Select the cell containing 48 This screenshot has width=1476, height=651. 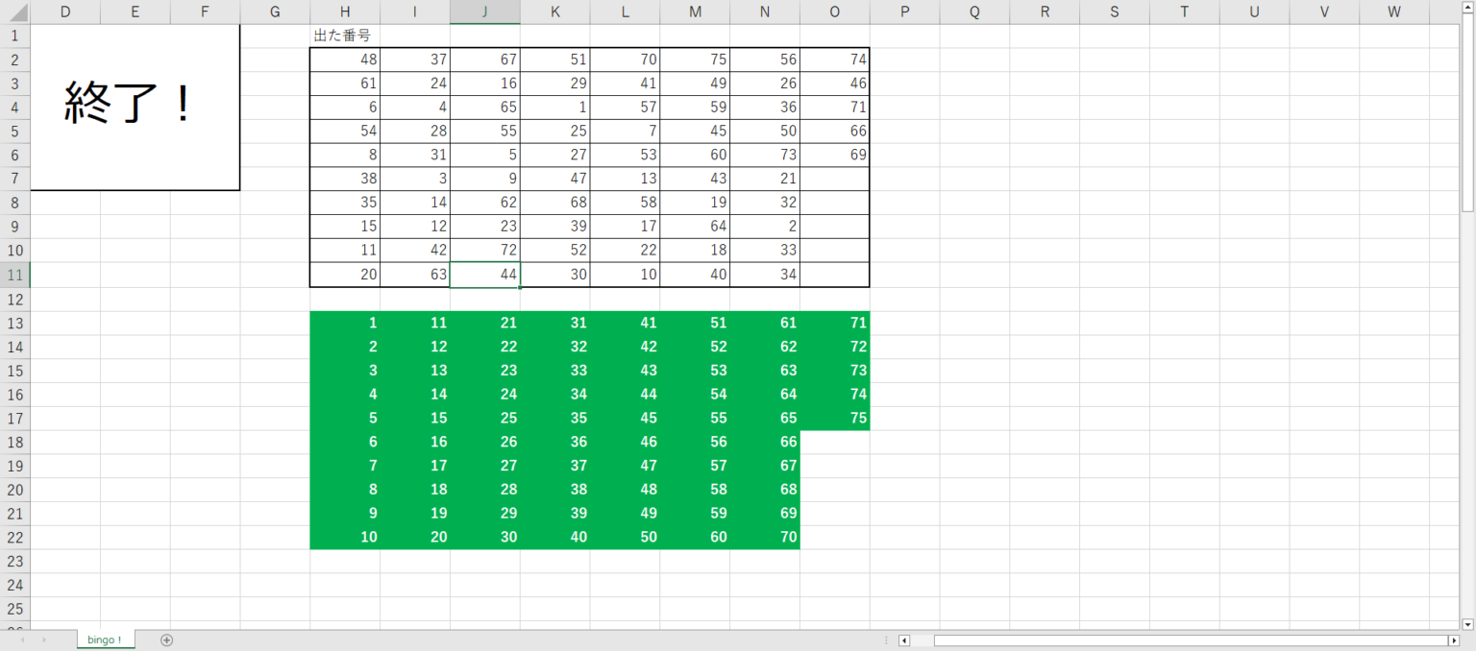click(345, 59)
